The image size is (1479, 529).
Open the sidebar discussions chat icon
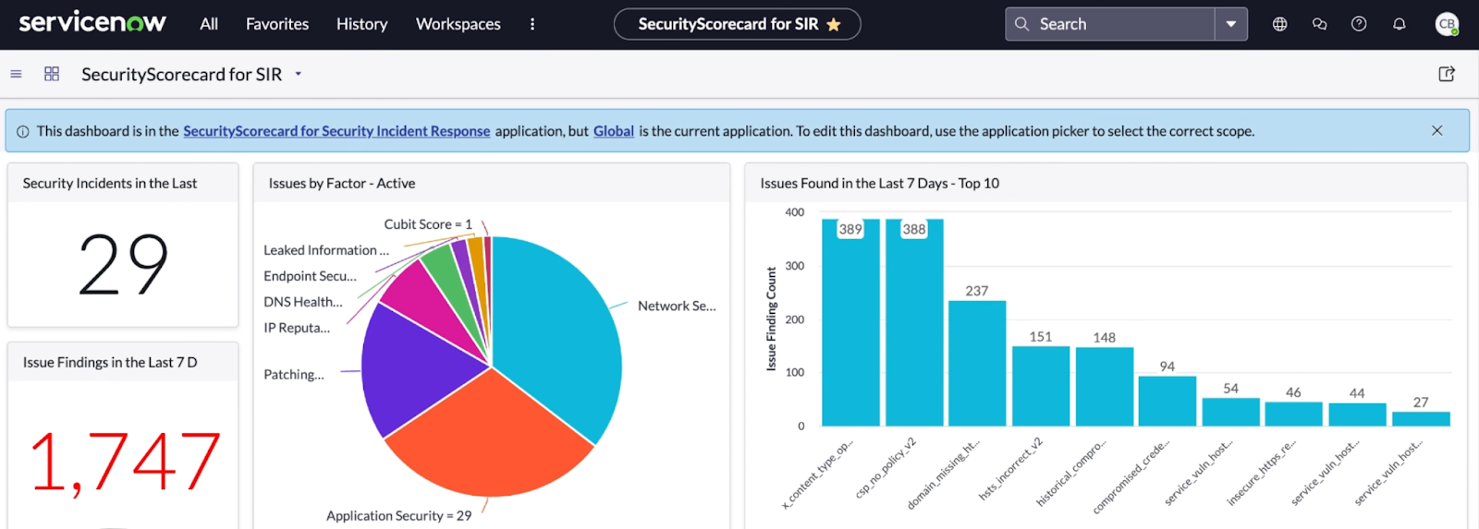point(1319,24)
